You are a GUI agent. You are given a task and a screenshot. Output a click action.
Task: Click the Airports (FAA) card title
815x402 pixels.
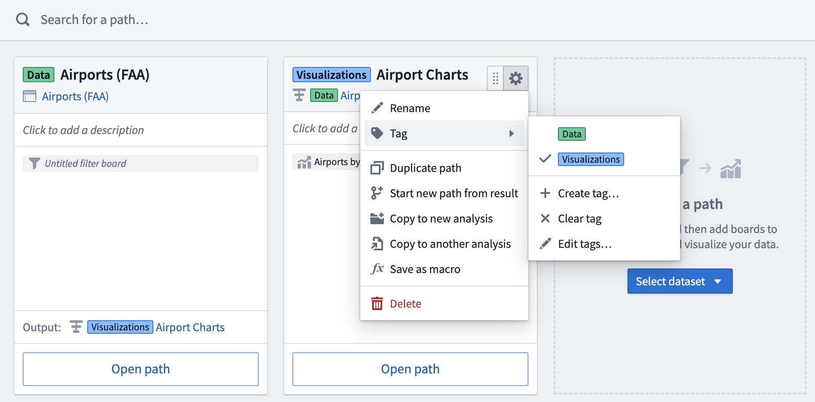pos(105,75)
